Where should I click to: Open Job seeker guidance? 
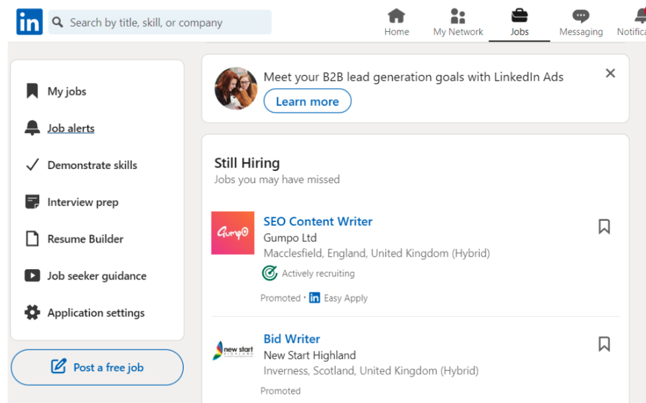point(97,276)
